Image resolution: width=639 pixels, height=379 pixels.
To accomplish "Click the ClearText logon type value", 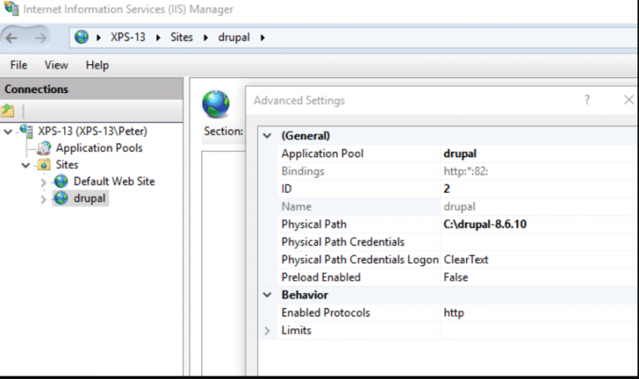I will [x=466, y=259].
